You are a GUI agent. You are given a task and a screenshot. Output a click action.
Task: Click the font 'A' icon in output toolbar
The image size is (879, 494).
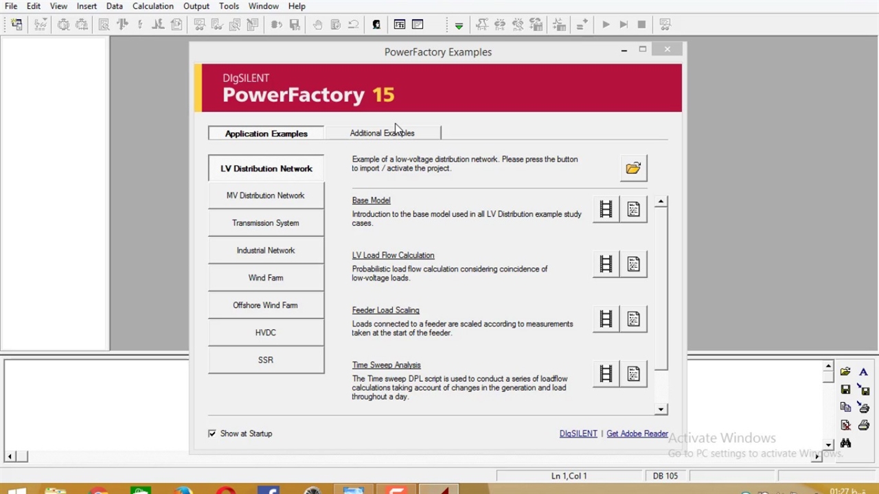863,372
